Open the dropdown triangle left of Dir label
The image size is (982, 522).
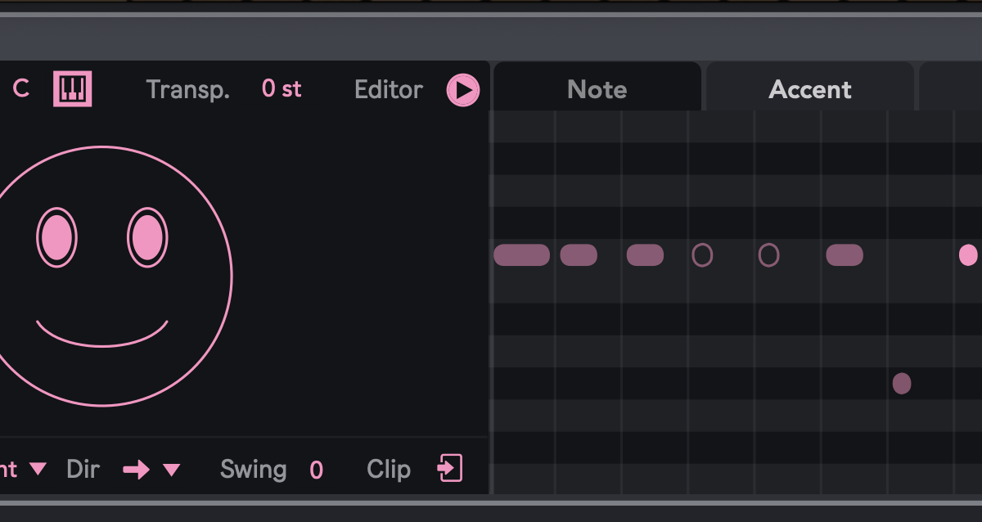38,470
